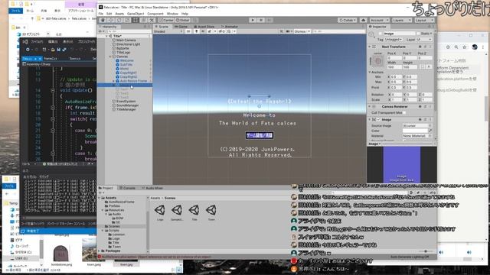
Task: Open the Shaded draw mode dropdown
Action: 168,31
